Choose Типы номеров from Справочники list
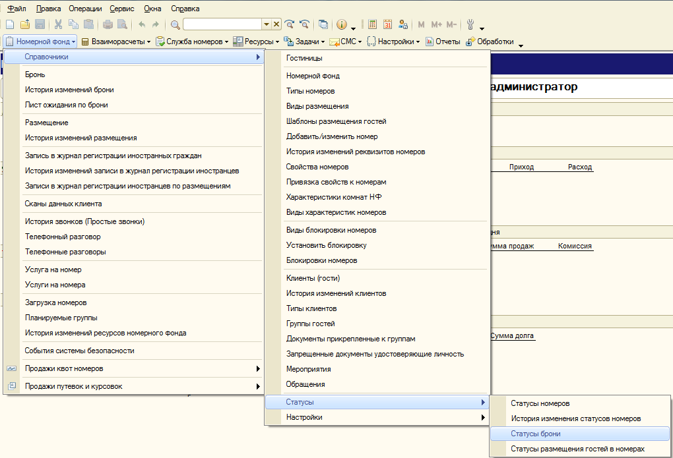Viewport: 673px width, 458px height. pyautogui.click(x=310, y=91)
